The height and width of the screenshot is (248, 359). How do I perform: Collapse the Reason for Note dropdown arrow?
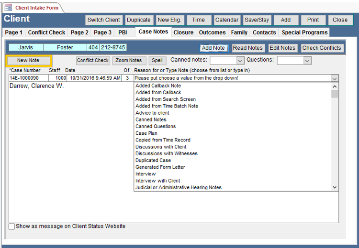[x=334, y=78]
